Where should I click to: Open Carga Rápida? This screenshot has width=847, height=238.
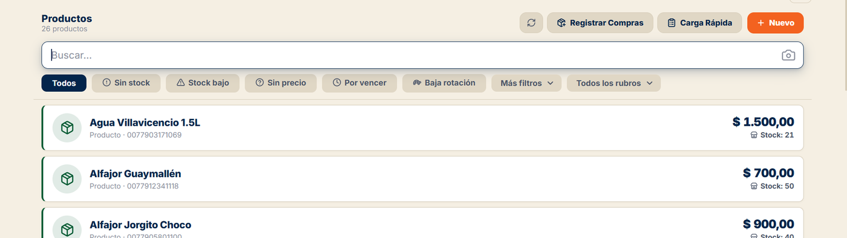[699, 23]
